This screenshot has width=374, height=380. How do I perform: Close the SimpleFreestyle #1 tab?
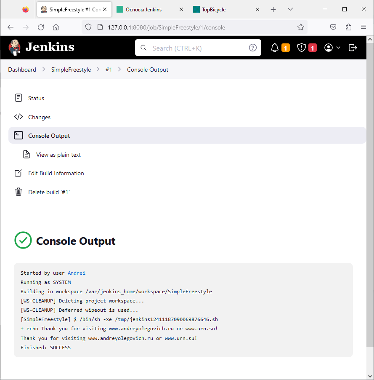[x=105, y=9]
